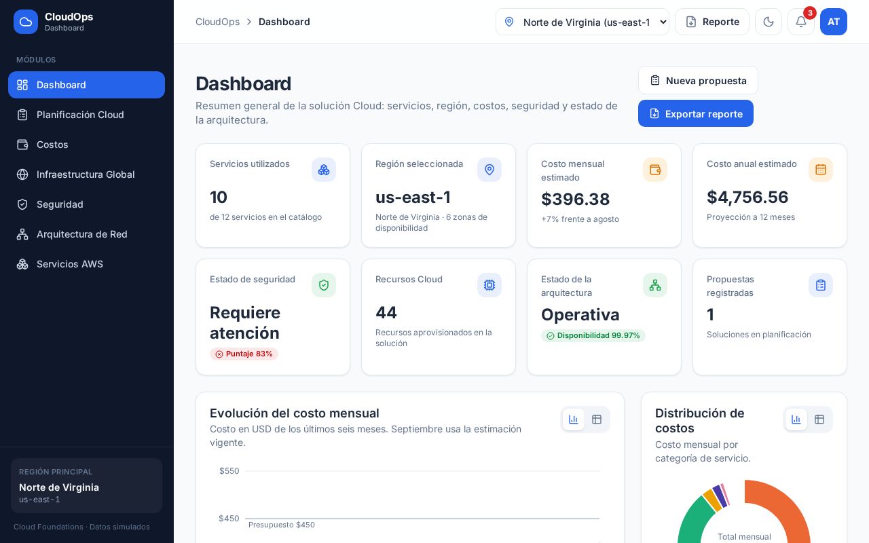Image resolution: width=869 pixels, height=543 pixels.
Task: Switch Evolución del costo to table view
Action: coord(597,419)
